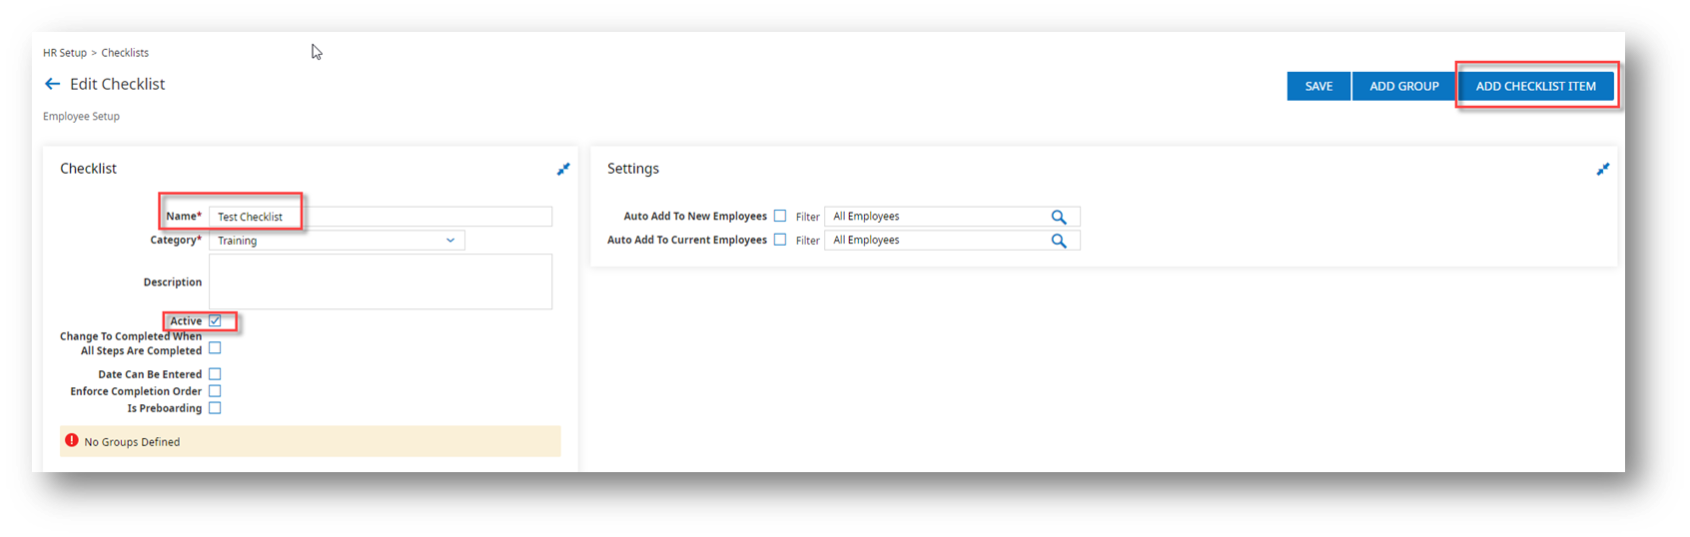
Task: Click ADD CHECKLIST ITEM button
Action: tap(1536, 86)
